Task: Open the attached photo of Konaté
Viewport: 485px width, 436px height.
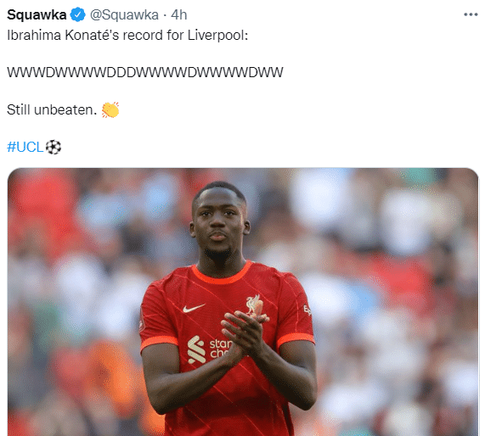Action: pyautogui.click(x=243, y=302)
